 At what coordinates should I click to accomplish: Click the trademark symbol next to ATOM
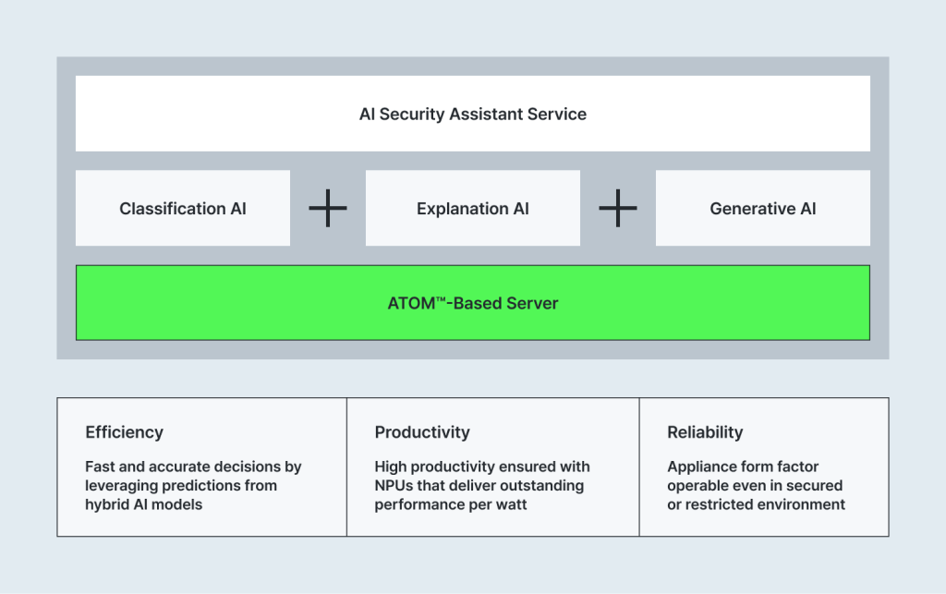click(432, 299)
